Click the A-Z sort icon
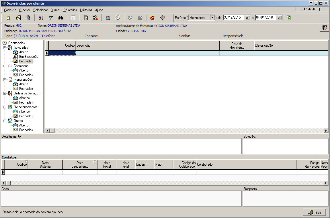The image size is (330, 218). click(41, 18)
